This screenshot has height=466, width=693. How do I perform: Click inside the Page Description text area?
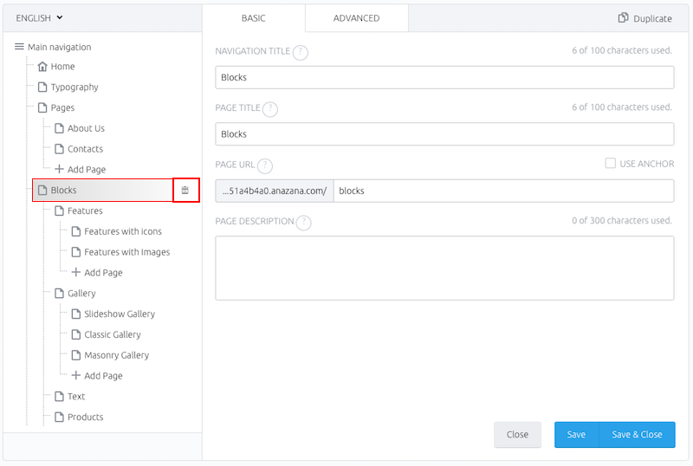(x=444, y=268)
